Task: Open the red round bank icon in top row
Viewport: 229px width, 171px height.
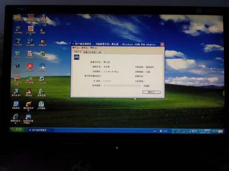Action: pyautogui.click(x=31, y=19)
